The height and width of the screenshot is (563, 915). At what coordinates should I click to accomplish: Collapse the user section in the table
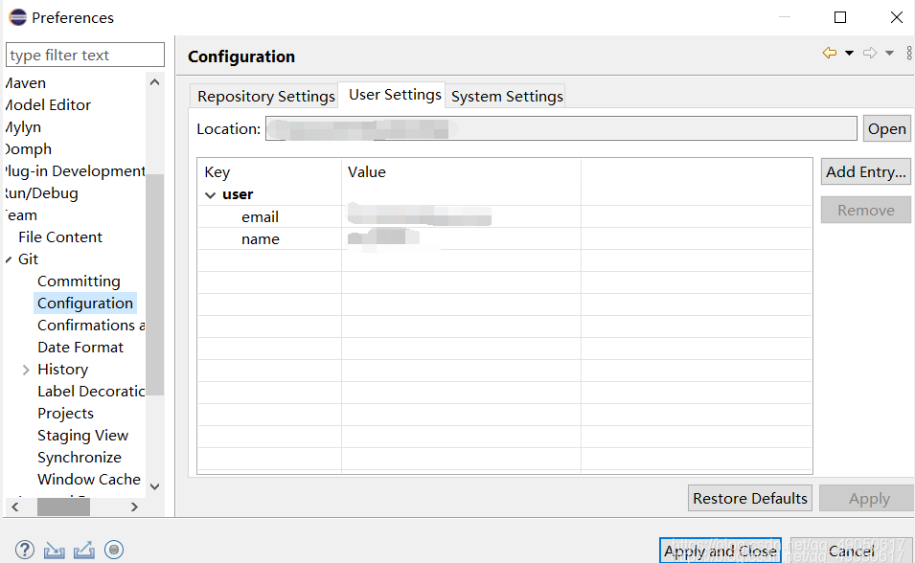click(x=211, y=195)
